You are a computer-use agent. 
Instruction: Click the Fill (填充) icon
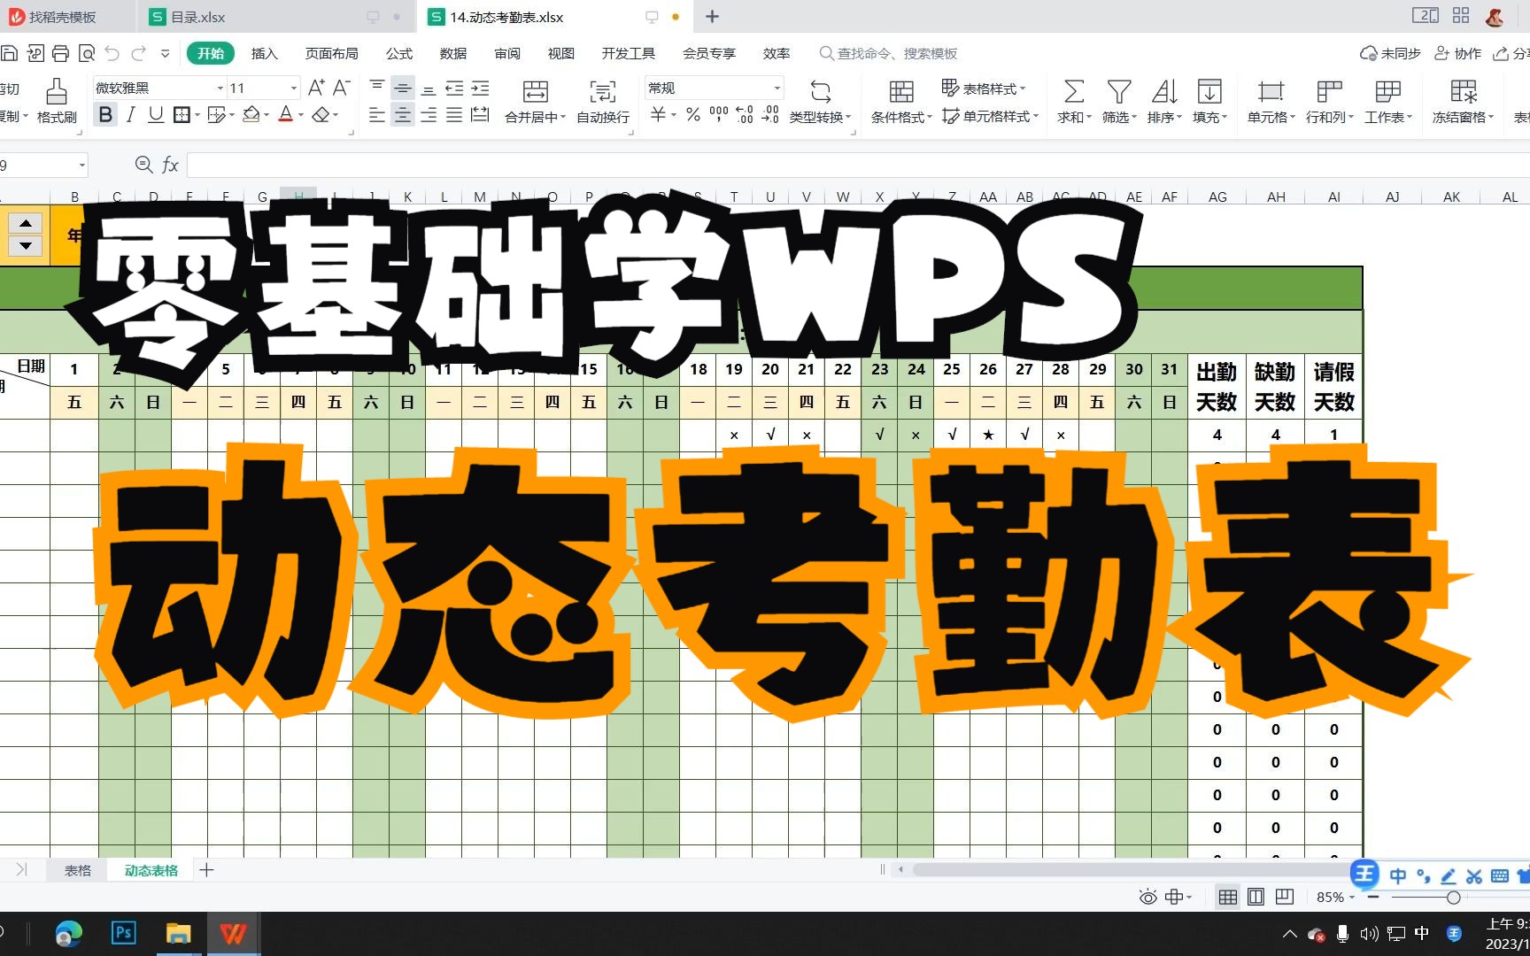(1209, 91)
